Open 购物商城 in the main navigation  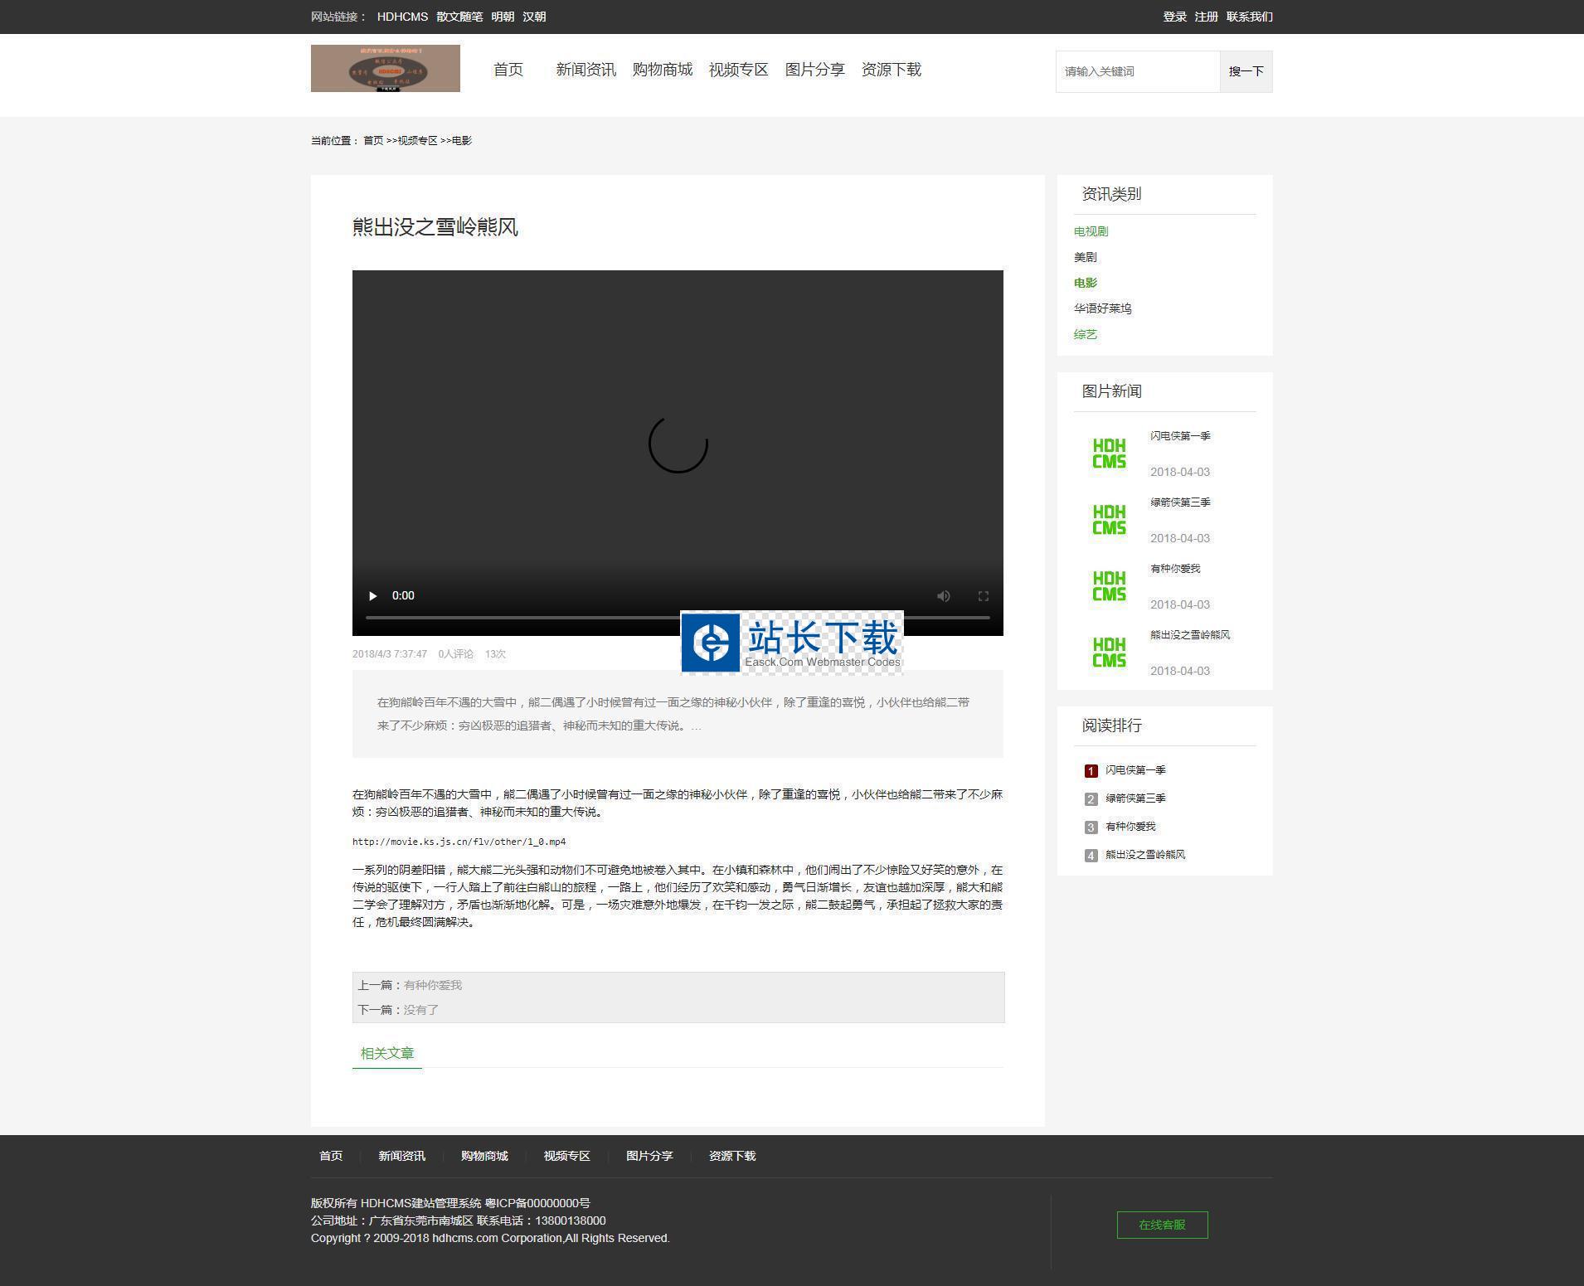tap(662, 70)
